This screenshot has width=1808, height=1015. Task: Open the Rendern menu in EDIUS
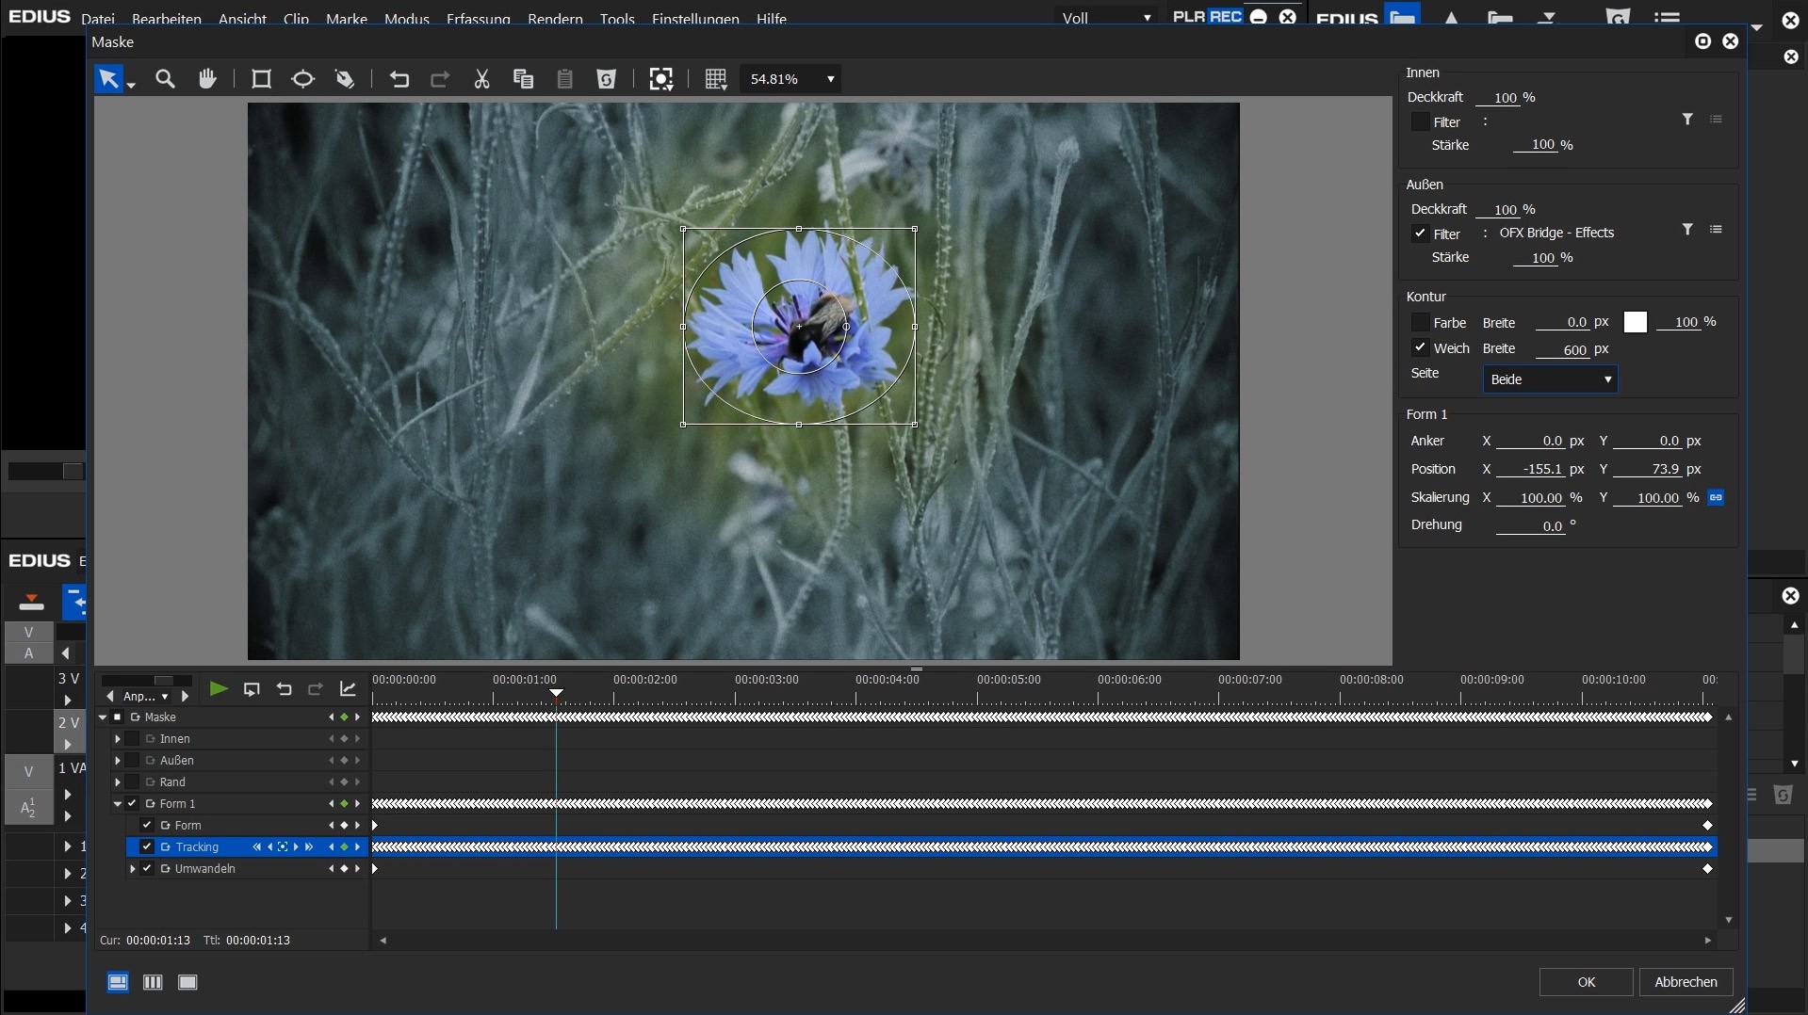[x=555, y=19]
